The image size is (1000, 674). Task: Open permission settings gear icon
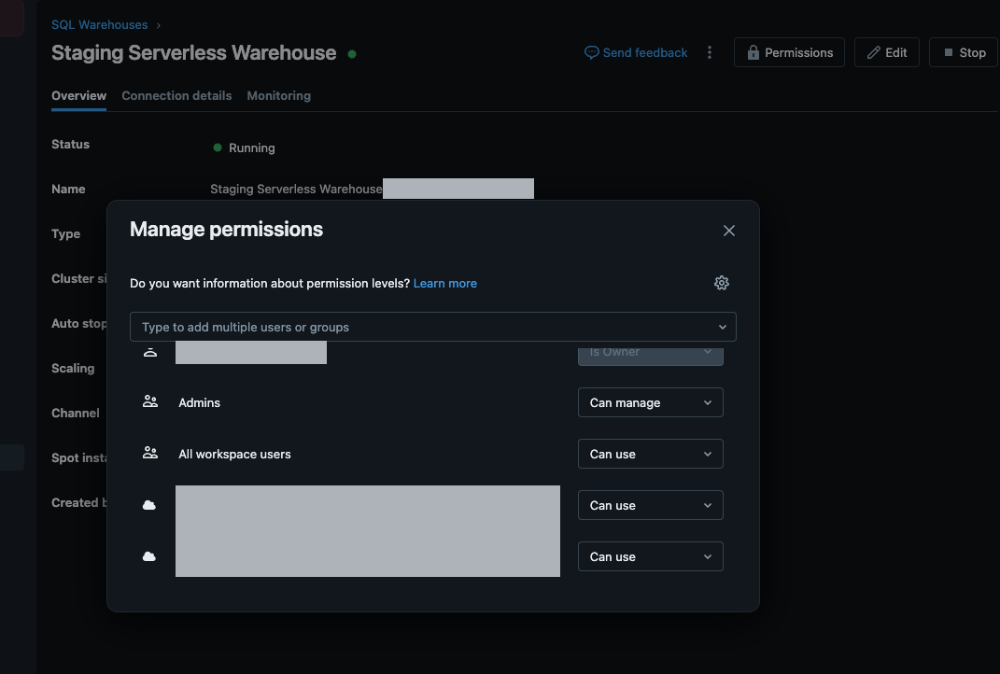[722, 283]
